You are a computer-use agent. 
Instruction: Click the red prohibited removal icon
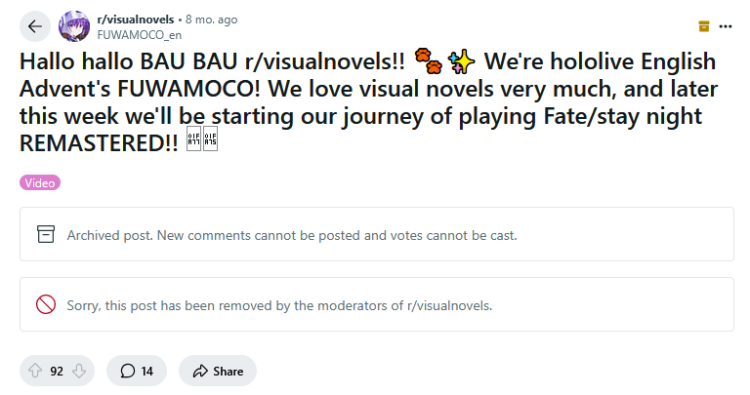coord(45,304)
